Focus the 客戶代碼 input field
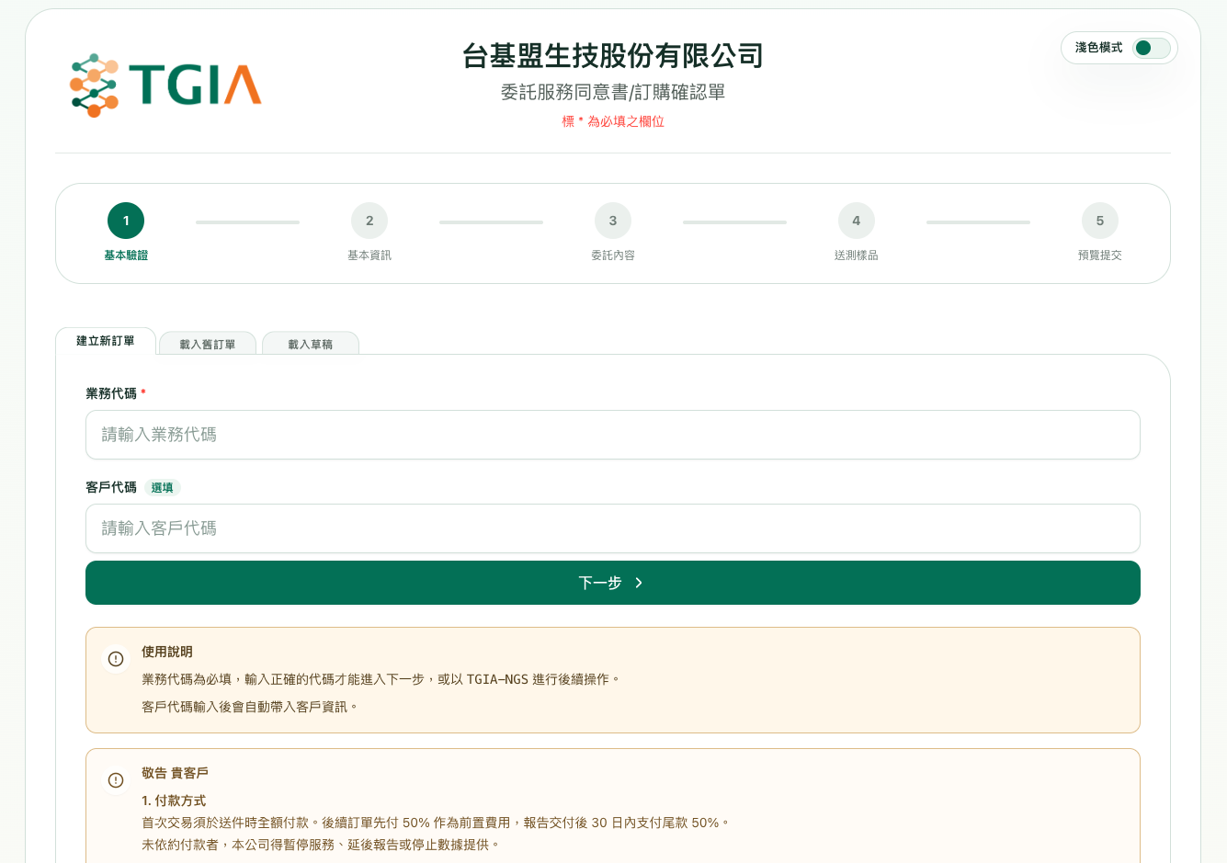The height and width of the screenshot is (863, 1227). (x=613, y=528)
